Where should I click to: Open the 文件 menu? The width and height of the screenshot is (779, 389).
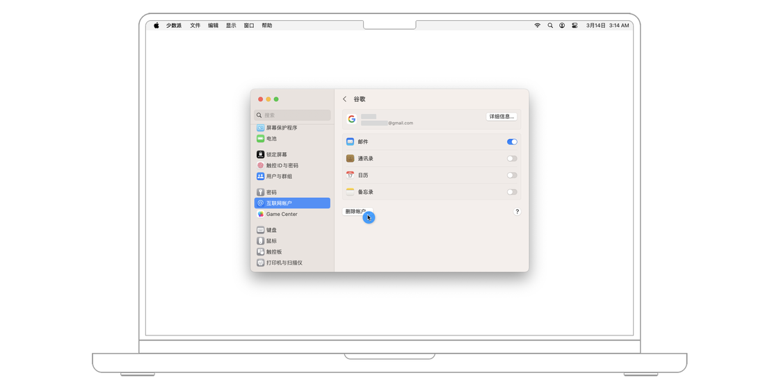click(x=195, y=25)
